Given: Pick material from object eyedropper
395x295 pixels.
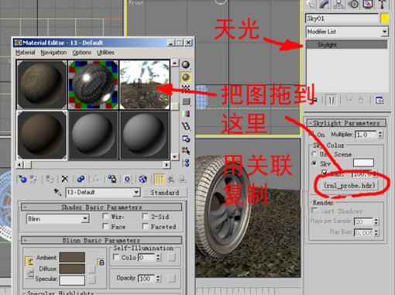Looking at the screenshot, I should coord(57,192).
